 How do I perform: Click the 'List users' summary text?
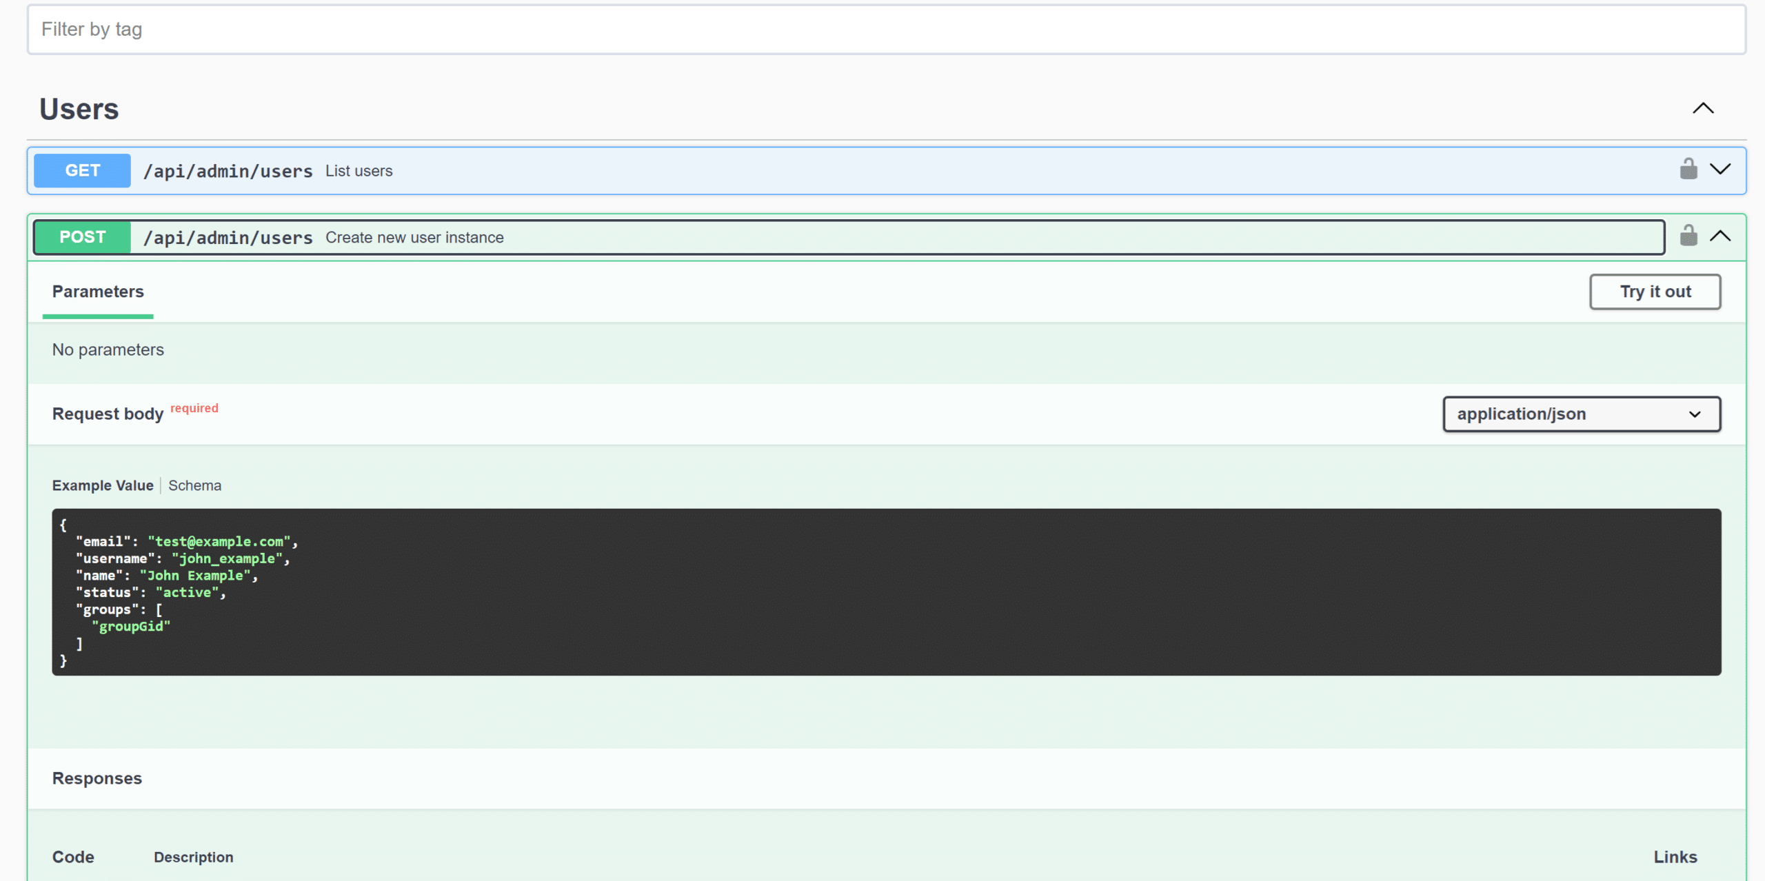click(x=359, y=171)
